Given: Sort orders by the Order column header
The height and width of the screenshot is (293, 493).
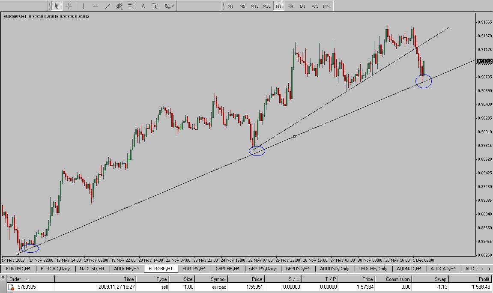Looking at the screenshot, I should 15,279.
